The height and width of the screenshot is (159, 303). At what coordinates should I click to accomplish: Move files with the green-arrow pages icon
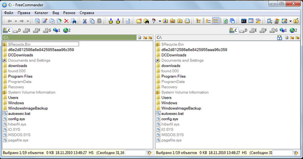pyautogui.click(x=59, y=21)
